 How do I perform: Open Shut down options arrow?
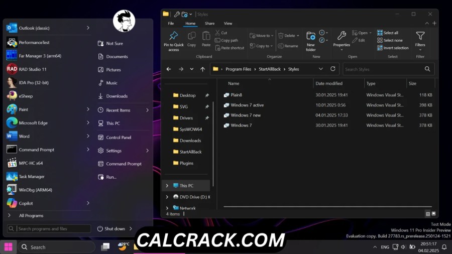131,229
